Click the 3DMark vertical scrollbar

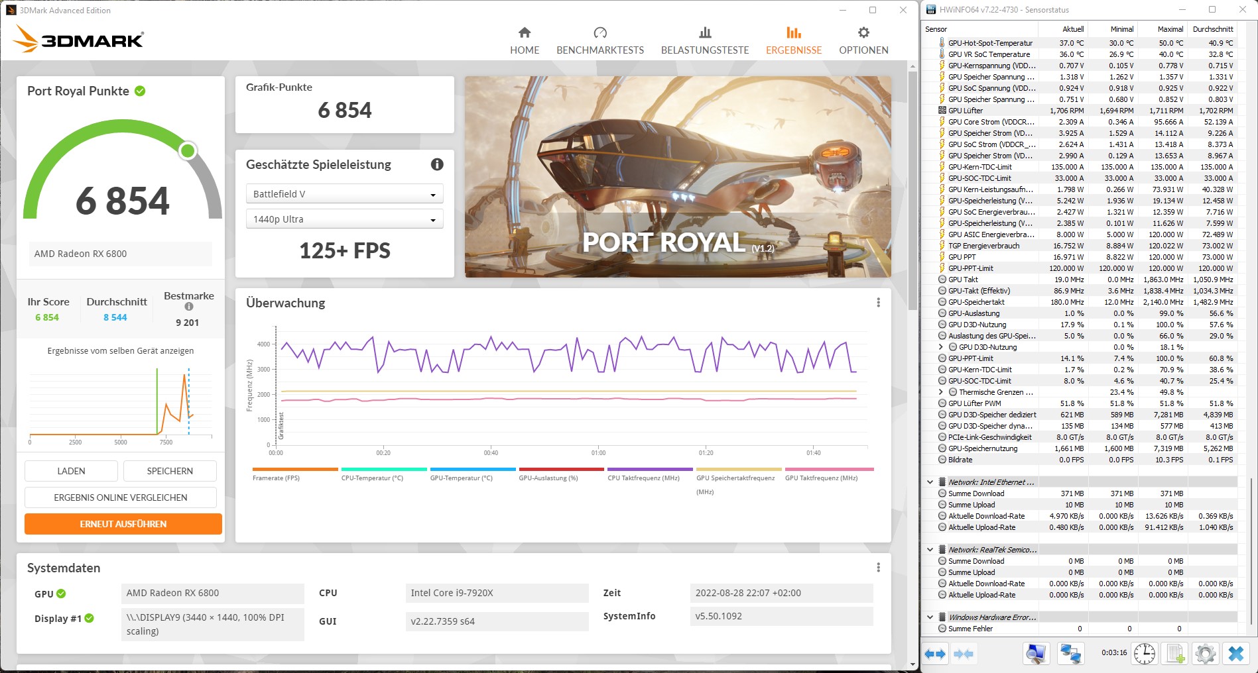point(912,190)
